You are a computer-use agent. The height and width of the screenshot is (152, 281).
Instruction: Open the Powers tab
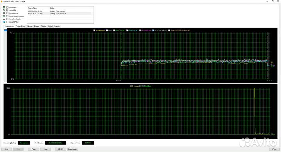[37, 27]
